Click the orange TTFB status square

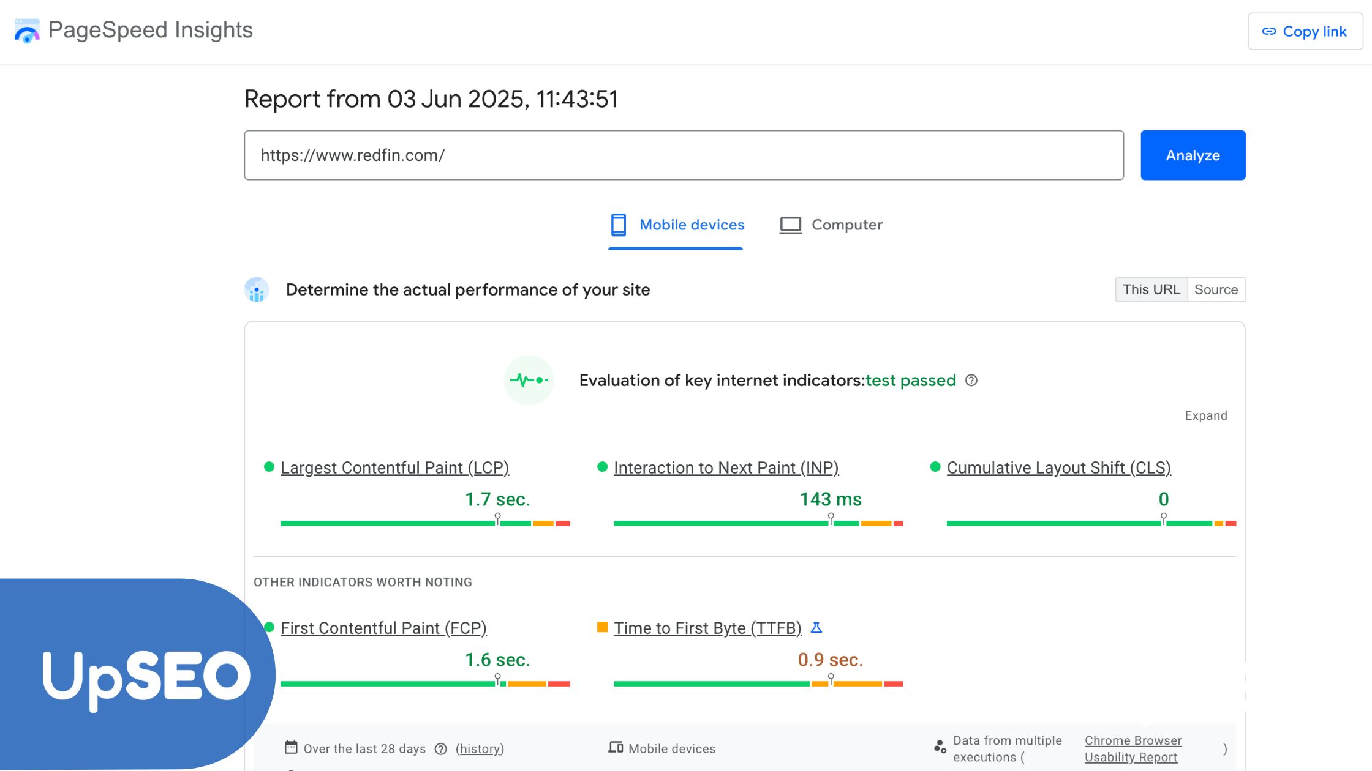pos(602,627)
